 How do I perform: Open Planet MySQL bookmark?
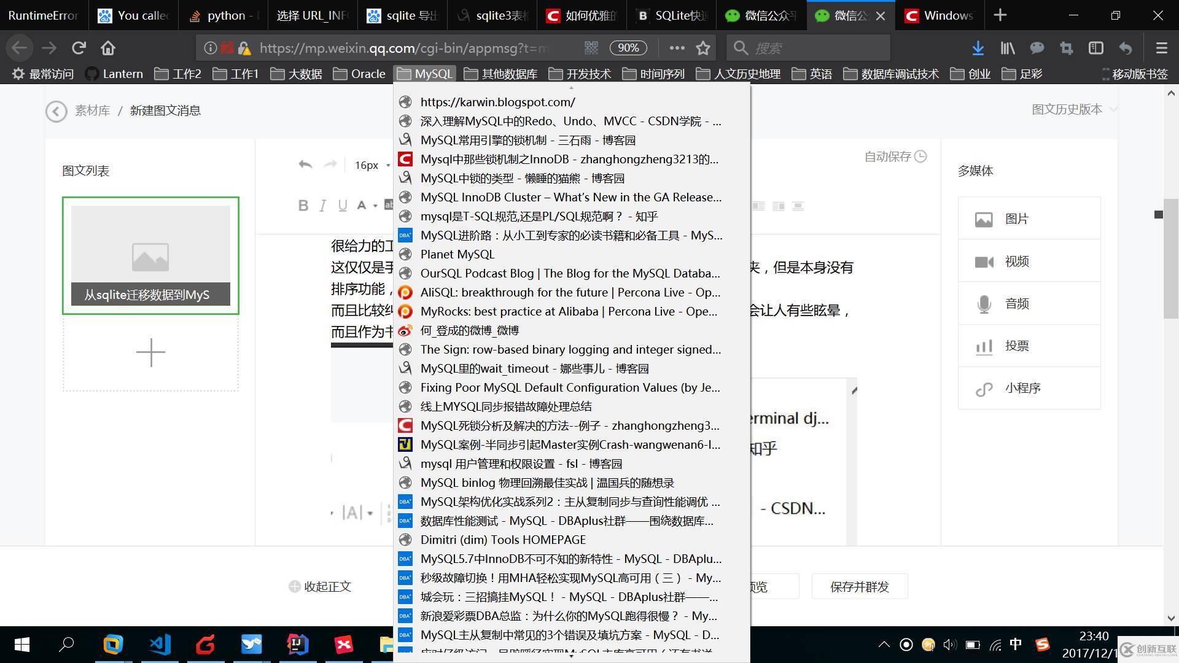[572, 254]
